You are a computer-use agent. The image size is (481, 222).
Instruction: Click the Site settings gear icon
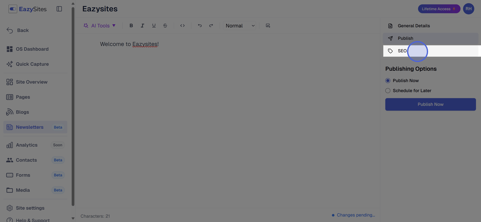10,208
